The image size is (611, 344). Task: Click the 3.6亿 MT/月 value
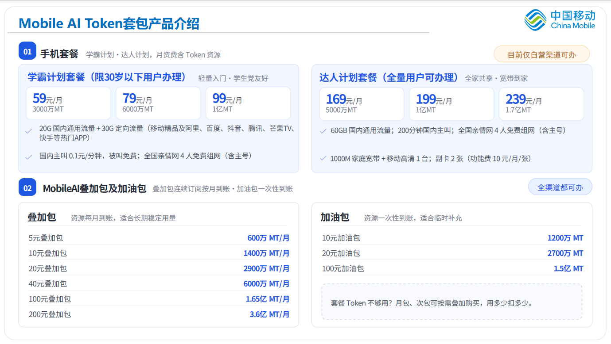point(269,314)
